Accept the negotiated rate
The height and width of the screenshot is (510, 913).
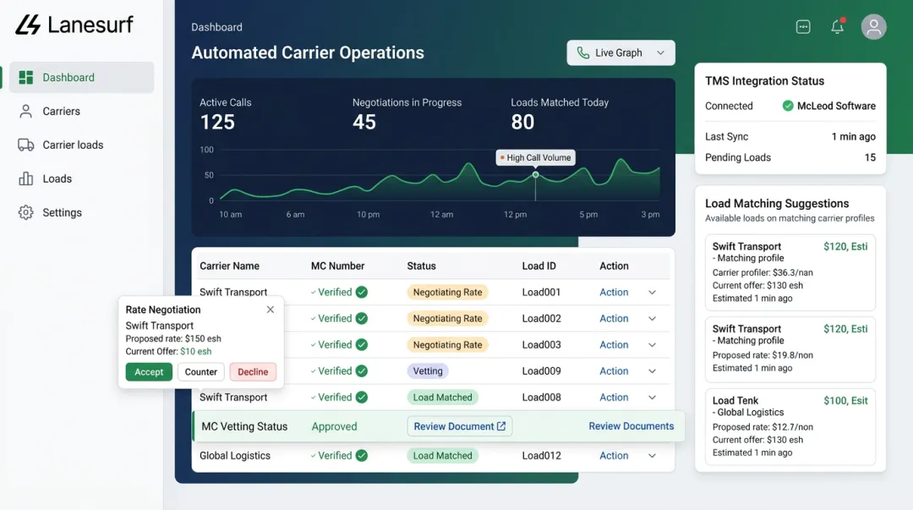click(x=149, y=372)
